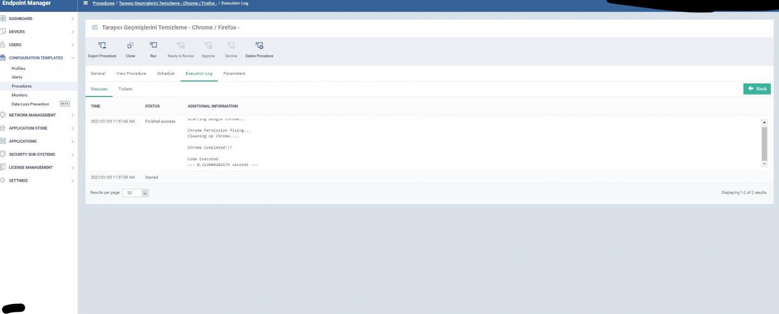The height and width of the screenshot is (314, 779).
Task: Click the Application Store sidebar icon
Action: (x=3, y=128)
